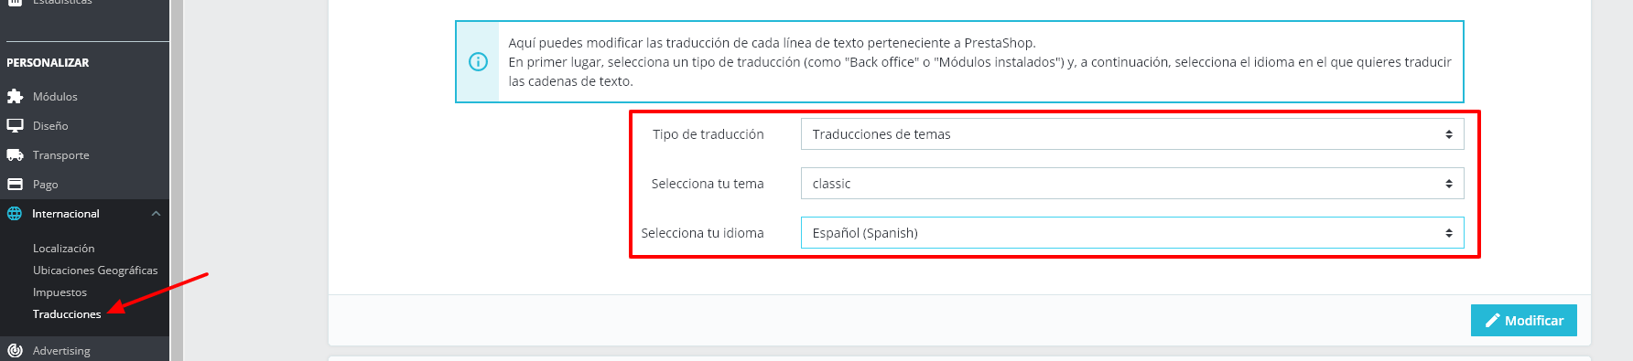Click the Módulos puzzle piece icon
The height and width of the screenshot is (361, 1633).
15,96
